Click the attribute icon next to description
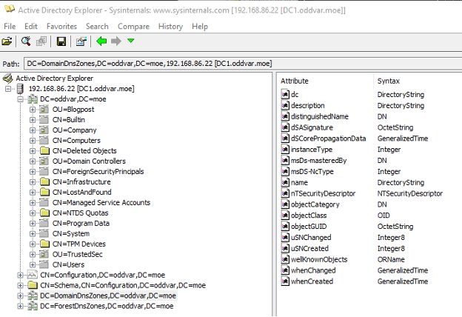The width and height of the screenshot is (462, 317). [x=285, y=105]
